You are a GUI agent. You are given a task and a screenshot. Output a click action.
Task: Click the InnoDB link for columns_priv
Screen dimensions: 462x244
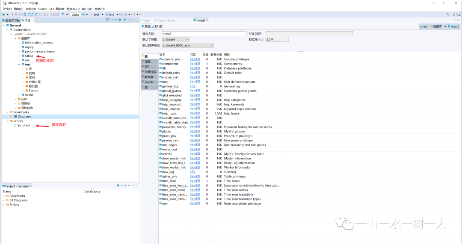(x=195, y=59)
